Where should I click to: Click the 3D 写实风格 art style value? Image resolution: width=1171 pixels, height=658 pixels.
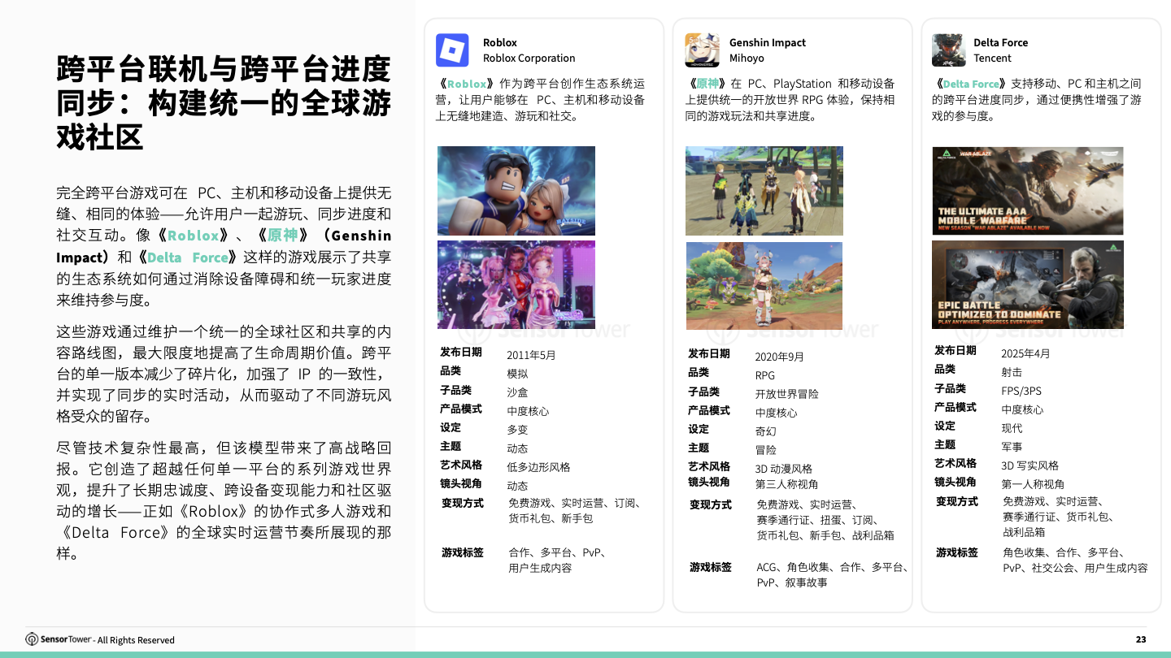tap(1030, 465)
